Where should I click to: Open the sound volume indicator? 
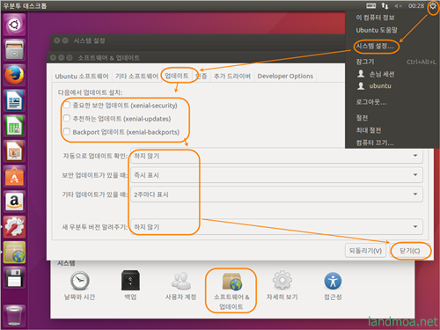pos(398,6)
